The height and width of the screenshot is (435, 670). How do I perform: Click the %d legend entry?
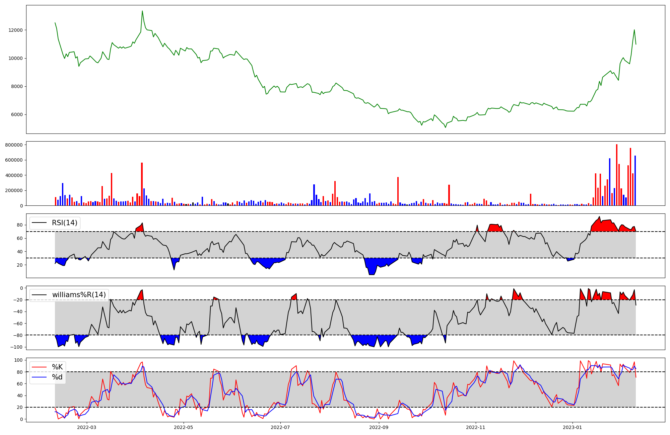[x=57, y=377]
